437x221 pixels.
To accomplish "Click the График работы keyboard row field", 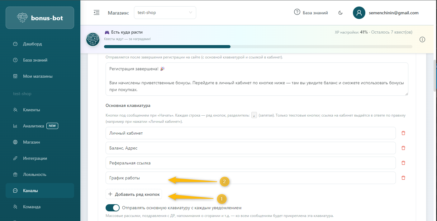I will coord(251,178).
